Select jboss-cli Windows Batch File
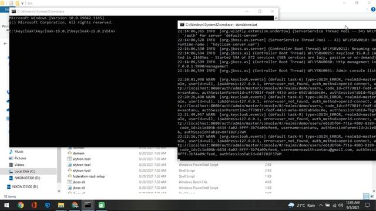Screen dimensions: 376x211 click(x=79, y=182)
